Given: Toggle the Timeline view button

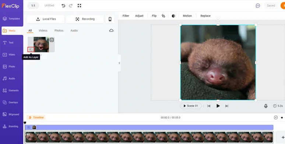Looking at the screenshot, I should pyautogui.click(x=36, y=117).
